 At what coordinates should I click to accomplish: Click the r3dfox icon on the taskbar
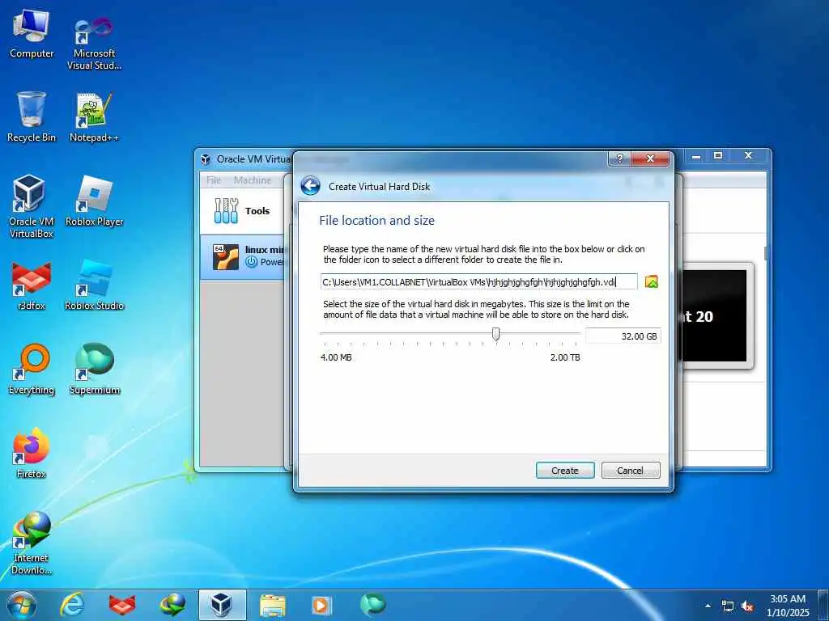coord(122,605)
